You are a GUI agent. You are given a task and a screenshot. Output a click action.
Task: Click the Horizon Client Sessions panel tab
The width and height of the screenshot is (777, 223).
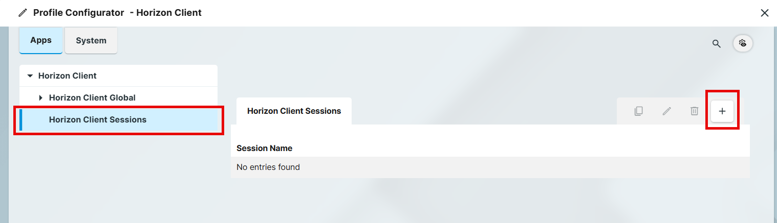pos(294,111)
